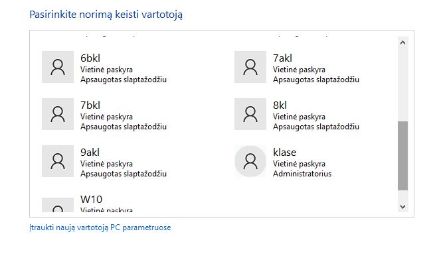Screen dimensions: 439x254
Task: Click the partially visible W10 avatar
Action: pyautogui.click(x=58, y=205)
